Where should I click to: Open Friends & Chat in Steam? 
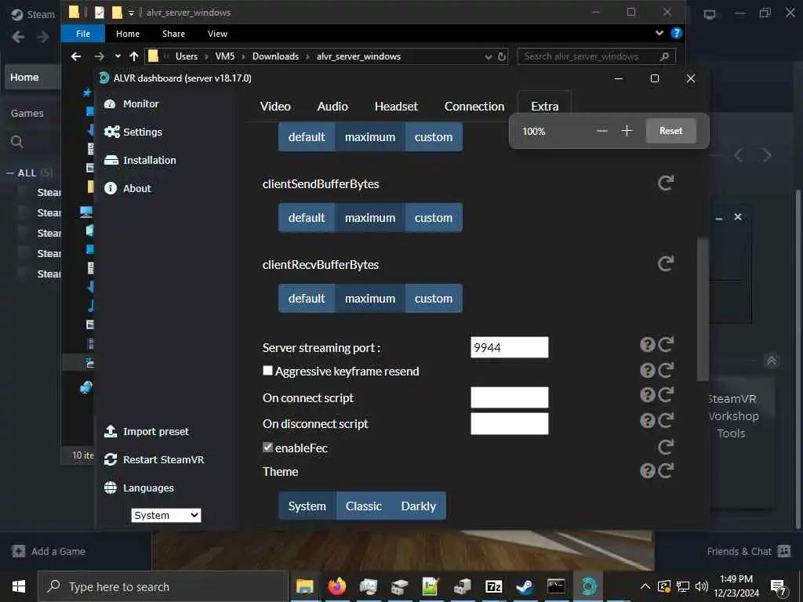(749, 551)
